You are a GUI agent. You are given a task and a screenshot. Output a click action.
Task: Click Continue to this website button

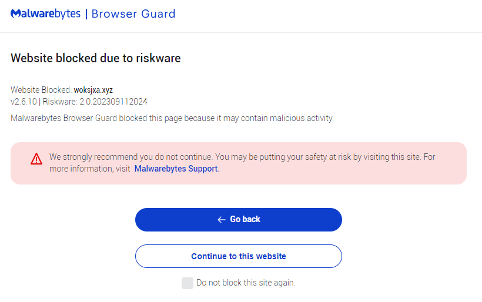239,256
